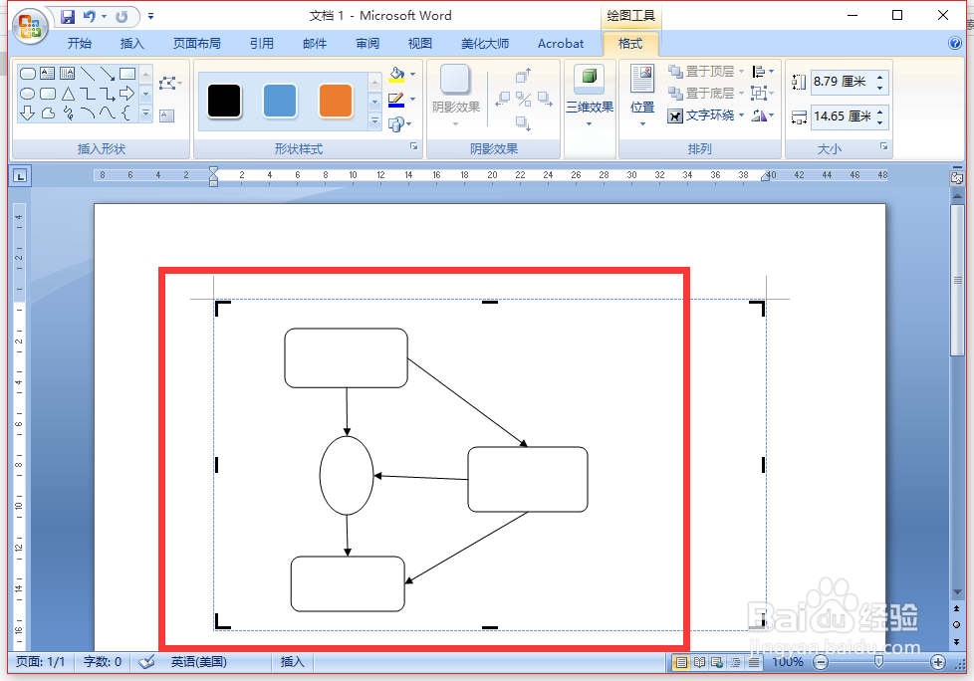Open the shape fill color dropdown
This screenshot has height=681, width=974.
coord(412,75)
